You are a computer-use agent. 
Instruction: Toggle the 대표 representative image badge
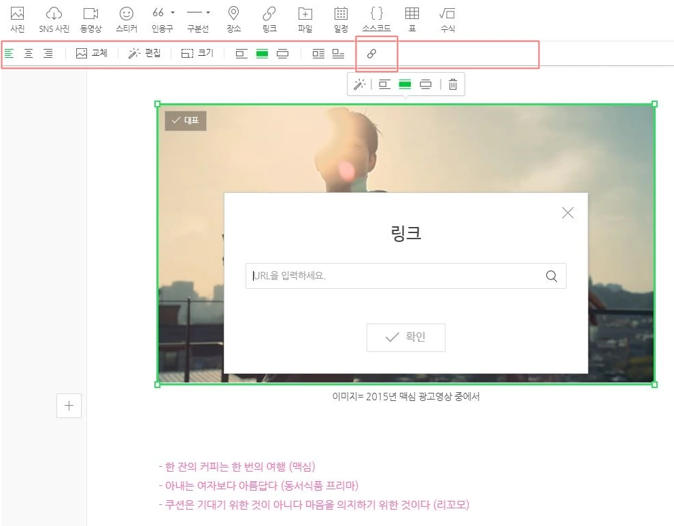click(x=185, y=120)
